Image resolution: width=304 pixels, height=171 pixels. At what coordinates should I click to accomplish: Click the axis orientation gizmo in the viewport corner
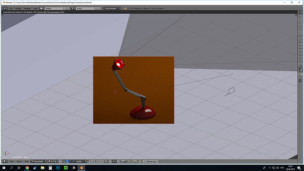point(6,153)
